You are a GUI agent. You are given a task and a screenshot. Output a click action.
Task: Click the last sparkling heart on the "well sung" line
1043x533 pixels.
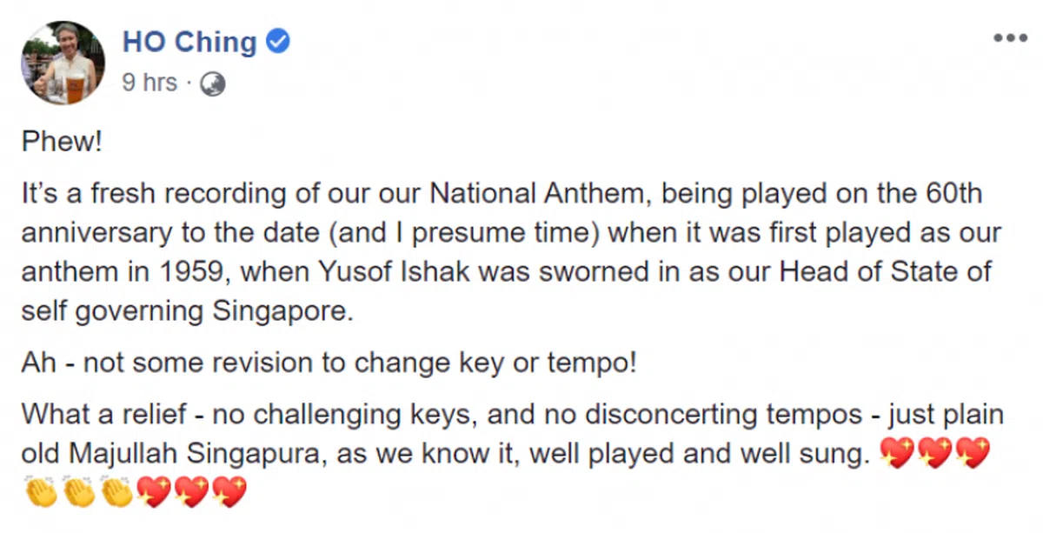click(x=973, y=453)
